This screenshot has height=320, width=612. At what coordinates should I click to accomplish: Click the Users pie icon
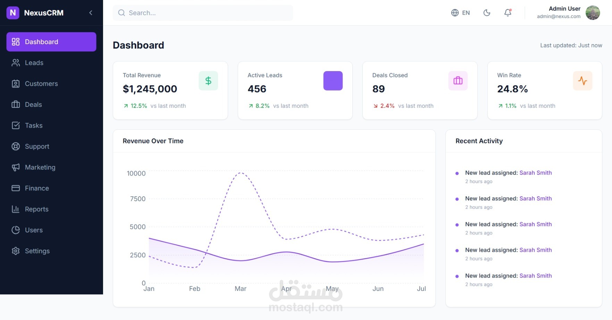[16, 230]
